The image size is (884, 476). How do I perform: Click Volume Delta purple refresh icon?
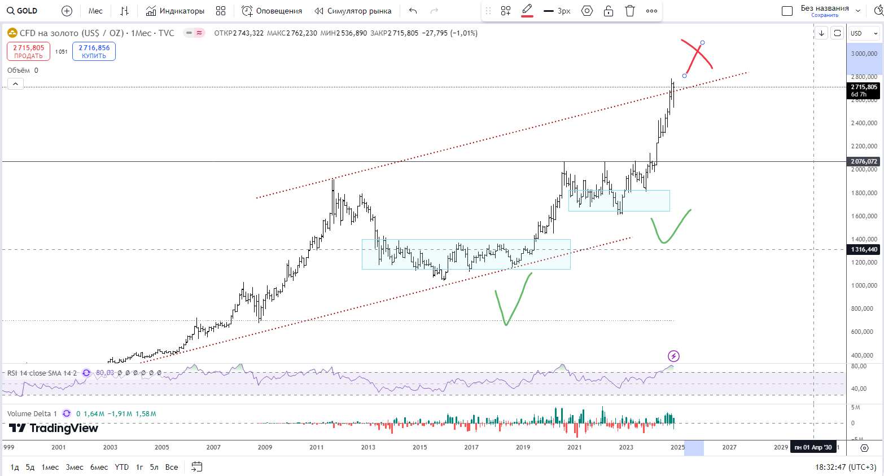(x=67, y=413)
